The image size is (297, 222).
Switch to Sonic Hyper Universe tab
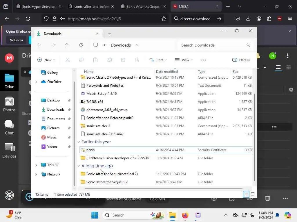(x=39, y=7)
